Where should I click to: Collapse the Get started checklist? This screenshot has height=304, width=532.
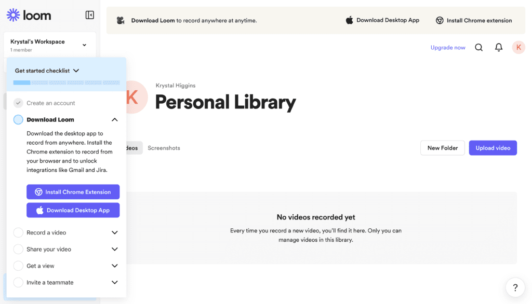[76, 71]
